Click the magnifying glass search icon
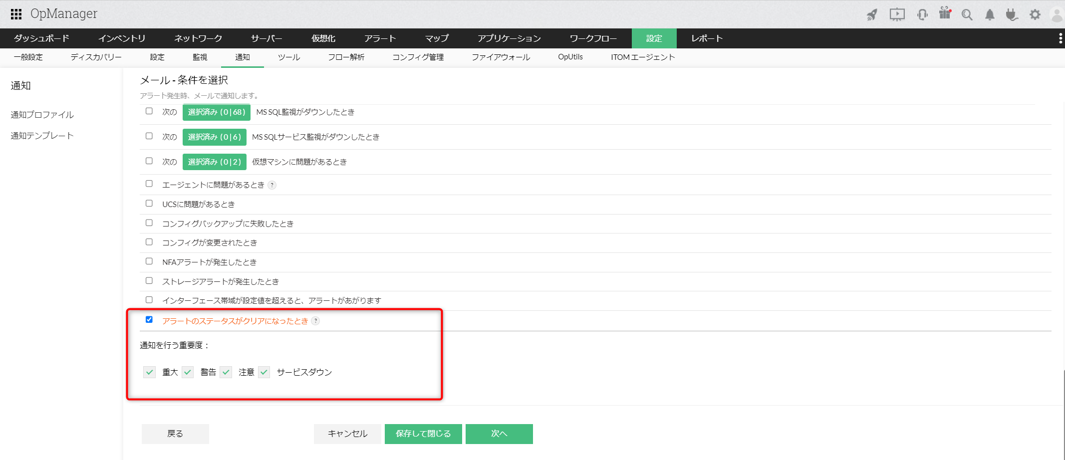 point(967,14)
